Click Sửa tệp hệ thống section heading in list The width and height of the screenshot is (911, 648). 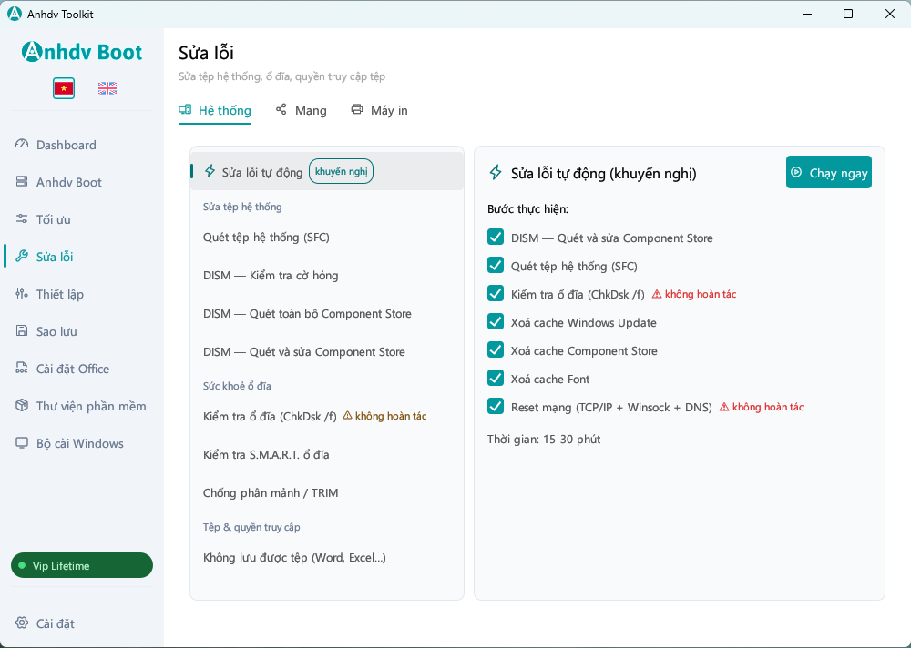[x=242, y=207]
